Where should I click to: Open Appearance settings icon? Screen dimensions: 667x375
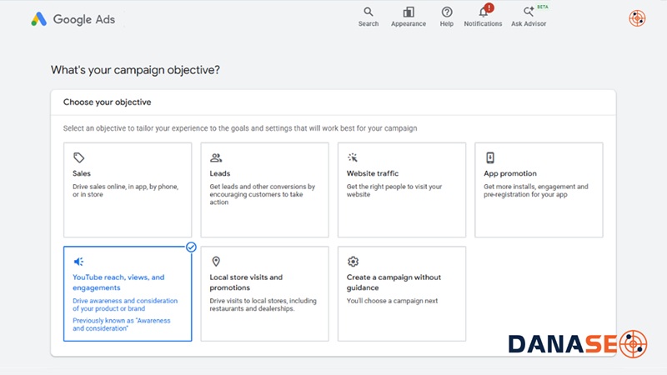tap(409, 12)
